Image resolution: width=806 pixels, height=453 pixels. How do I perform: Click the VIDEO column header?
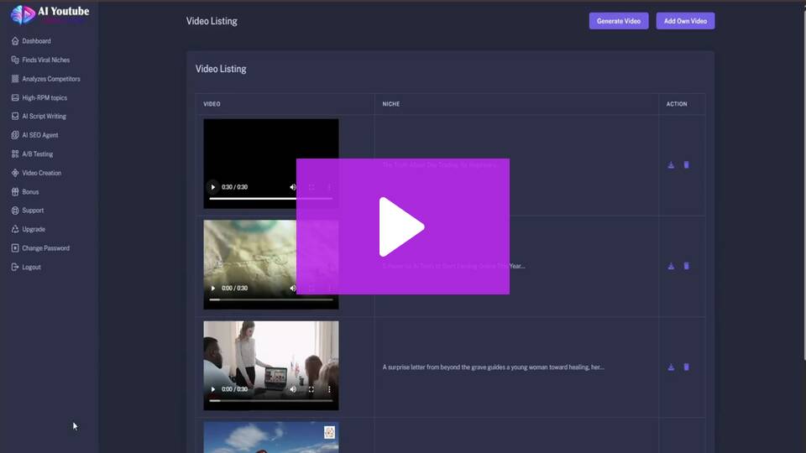pyautogui.click(x=212, y=104)
